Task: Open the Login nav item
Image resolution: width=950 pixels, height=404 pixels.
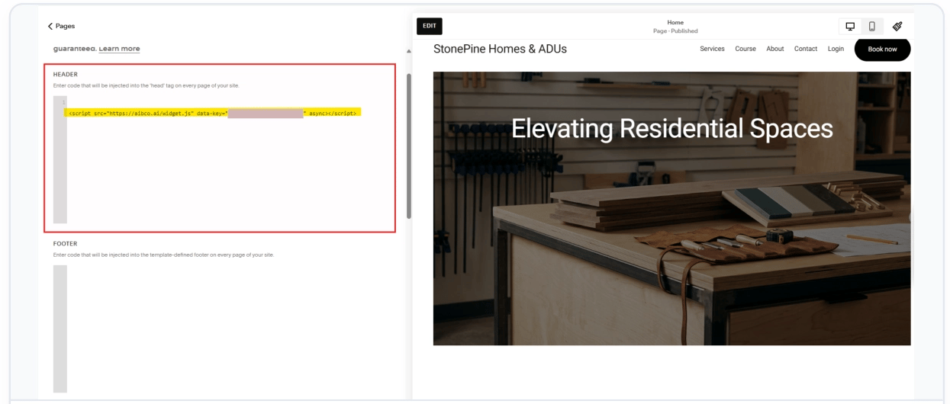Action: (x=836, y=49)
